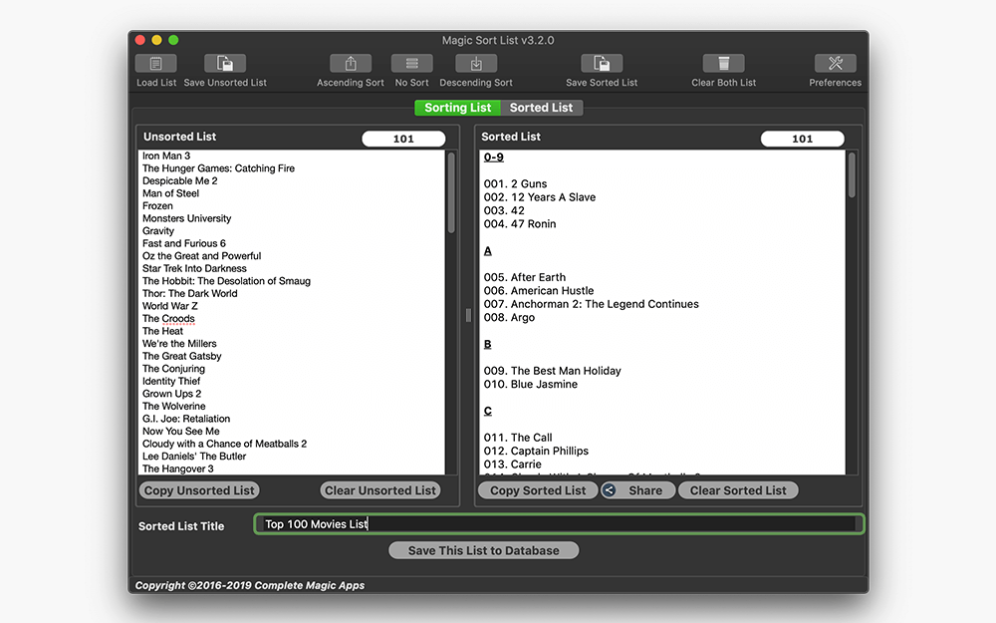This screenshot has width=996, height=623.
Task: Click '012. Captain Phillips' sorted entry
Action: pos(536,451)
